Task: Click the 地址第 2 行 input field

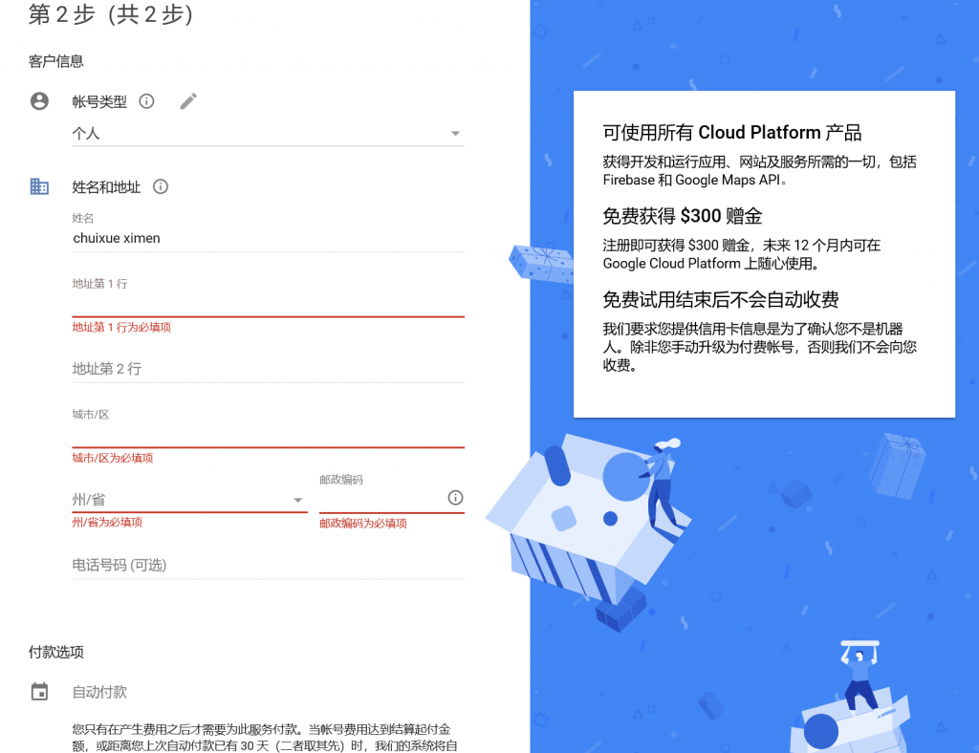Action: click(x=268, y=369)
